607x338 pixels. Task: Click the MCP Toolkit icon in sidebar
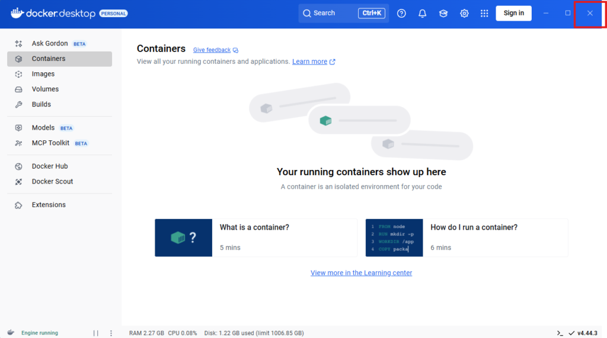[18, 143]
